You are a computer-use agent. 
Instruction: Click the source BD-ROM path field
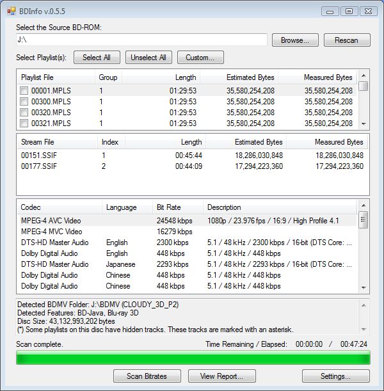(141, 40)
